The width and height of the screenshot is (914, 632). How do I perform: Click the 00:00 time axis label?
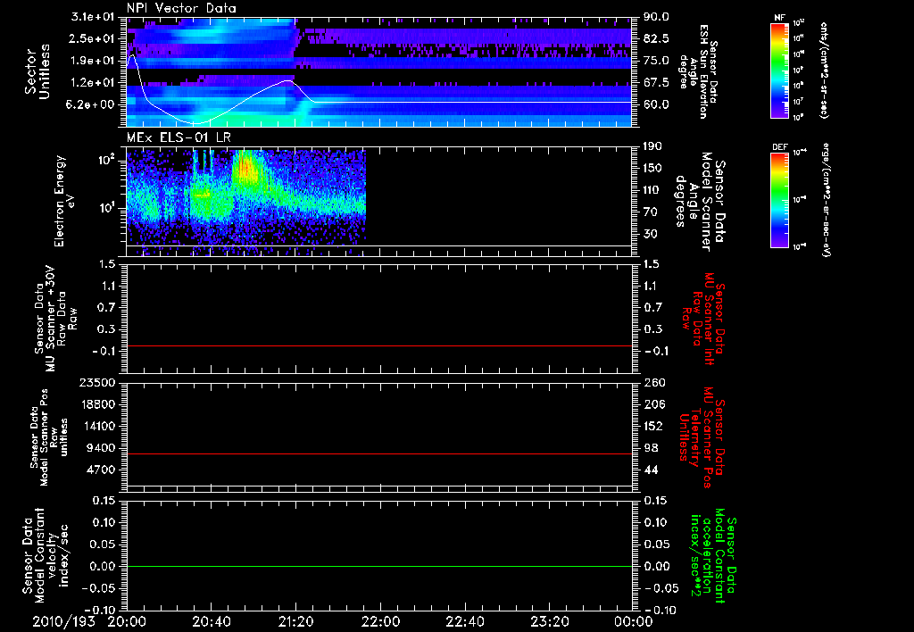point(634,621)
